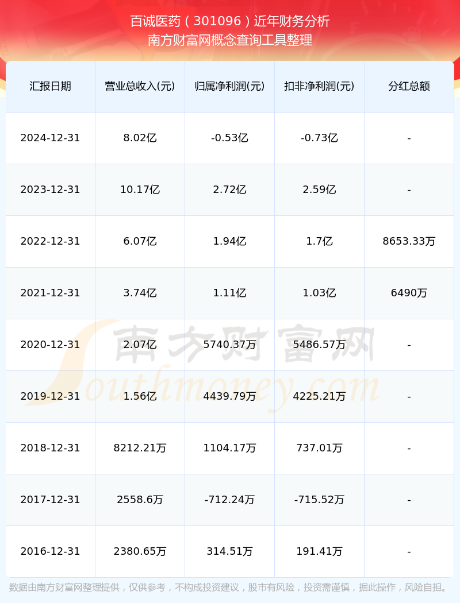Image resolution: width=460 pixels, height=603 pixels.
Task: Select the 2.07亿 revenue cell
Action: (x=140, y=345)
